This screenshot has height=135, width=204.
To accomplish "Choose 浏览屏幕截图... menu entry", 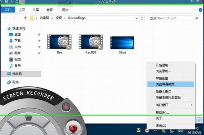I will (171, 84).
